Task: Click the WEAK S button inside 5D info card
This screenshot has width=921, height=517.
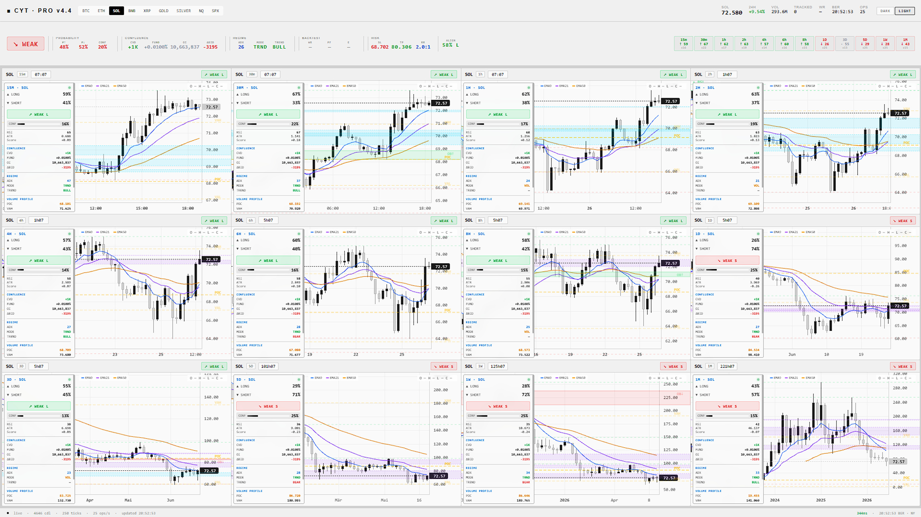Action: click(x=268, y=406)
